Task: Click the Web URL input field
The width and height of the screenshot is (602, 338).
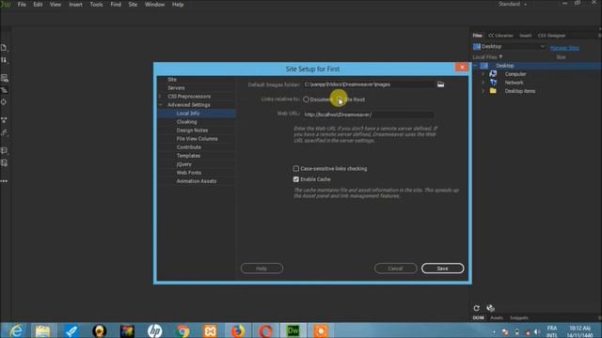Action: tap(368, 115)
